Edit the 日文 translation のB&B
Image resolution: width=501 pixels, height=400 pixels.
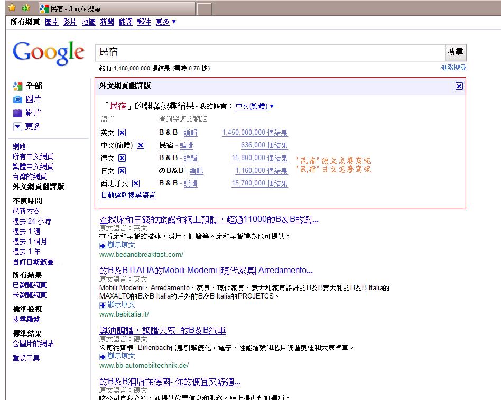pyautogui.click(x=196, y=171)
